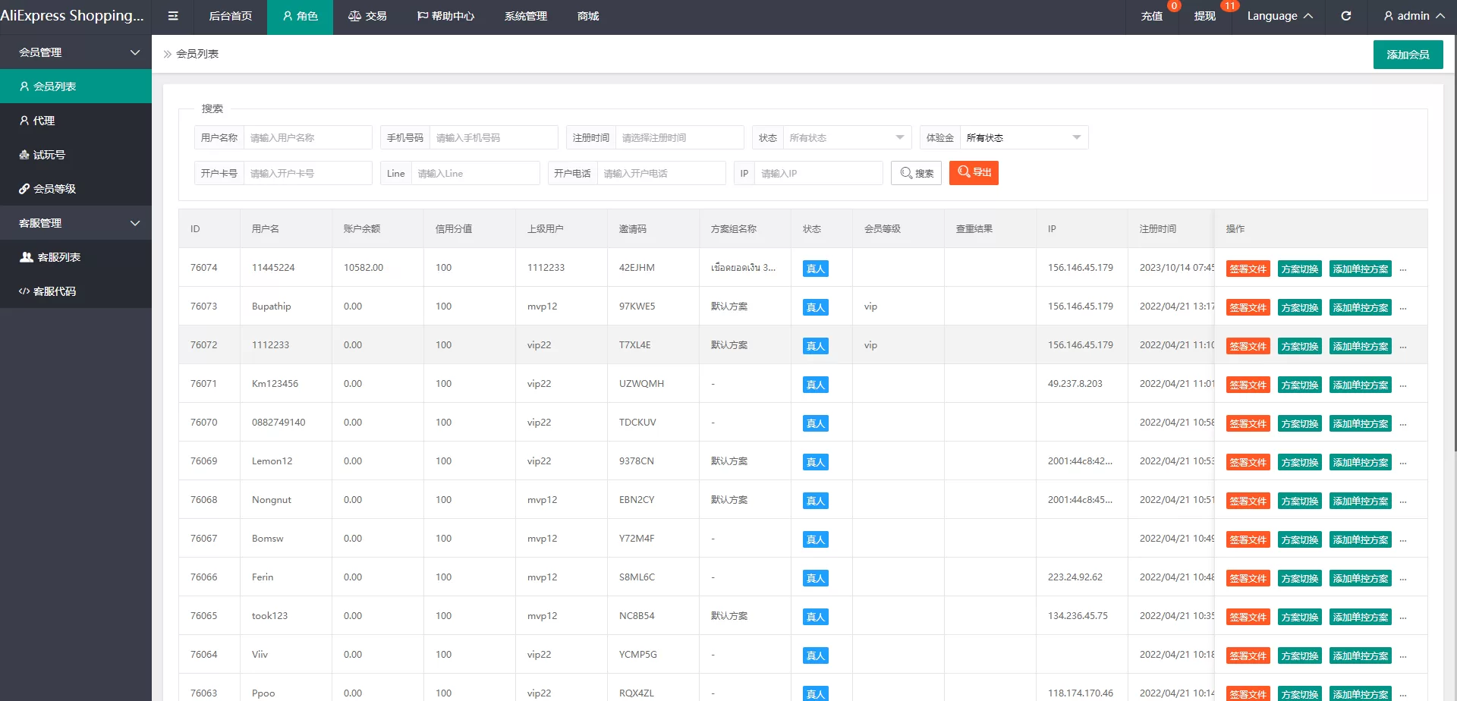Image resolution: width=1457 pixels, height=701 pixels.
Task: Open 客服代码 in the sidebar
Action: 54,291
